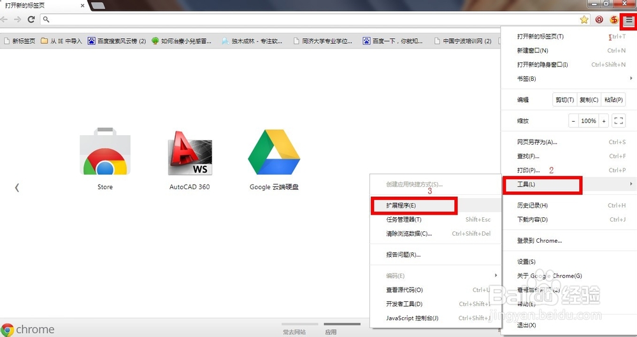Switch to the 常去网站 page tab
This screenshot has width=637, height=337.
pos(294,332)
